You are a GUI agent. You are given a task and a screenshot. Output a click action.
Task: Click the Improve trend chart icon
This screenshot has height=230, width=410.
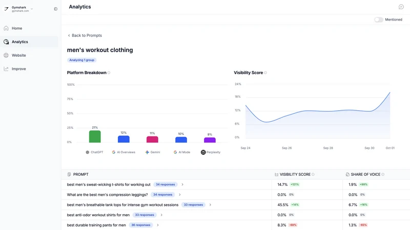6,69
